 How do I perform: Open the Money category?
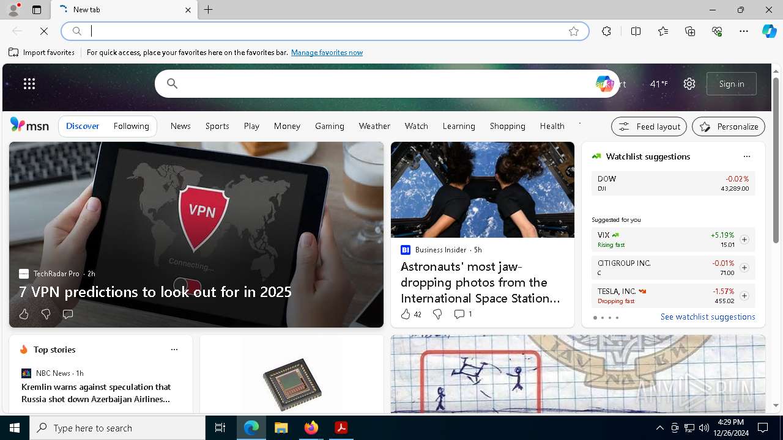click(287, 126)
